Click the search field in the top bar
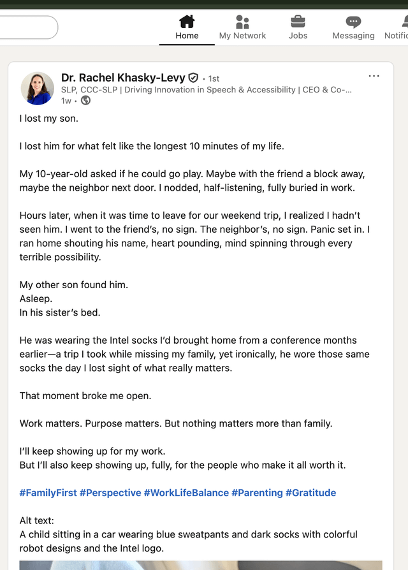The image size is (408, 570). click(x=25, y=27)
